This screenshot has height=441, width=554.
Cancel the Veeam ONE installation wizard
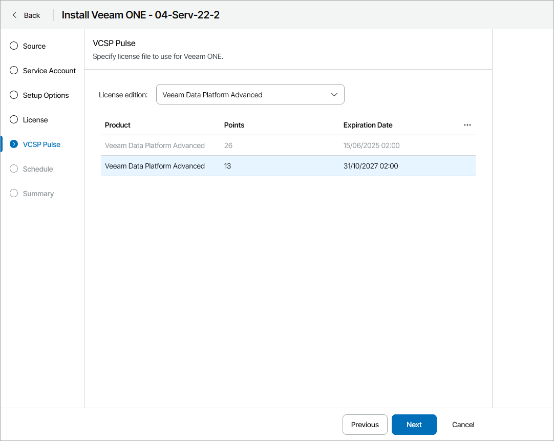tap(463, 425)
